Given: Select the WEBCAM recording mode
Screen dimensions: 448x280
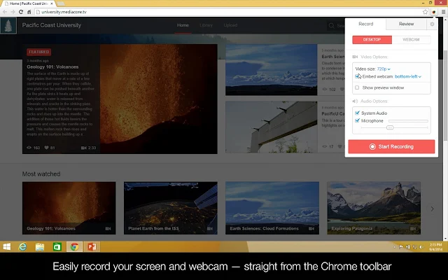Looking at the screenshot, I should [x=411, y=40].
